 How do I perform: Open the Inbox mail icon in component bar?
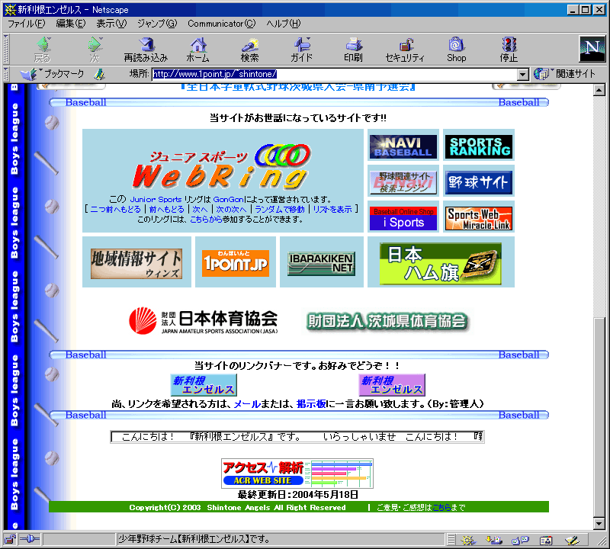coord(493,540)
